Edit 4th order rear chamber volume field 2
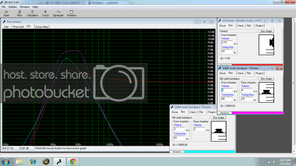The height and width of the screenshot is (166, 296). tap(199, 129)
